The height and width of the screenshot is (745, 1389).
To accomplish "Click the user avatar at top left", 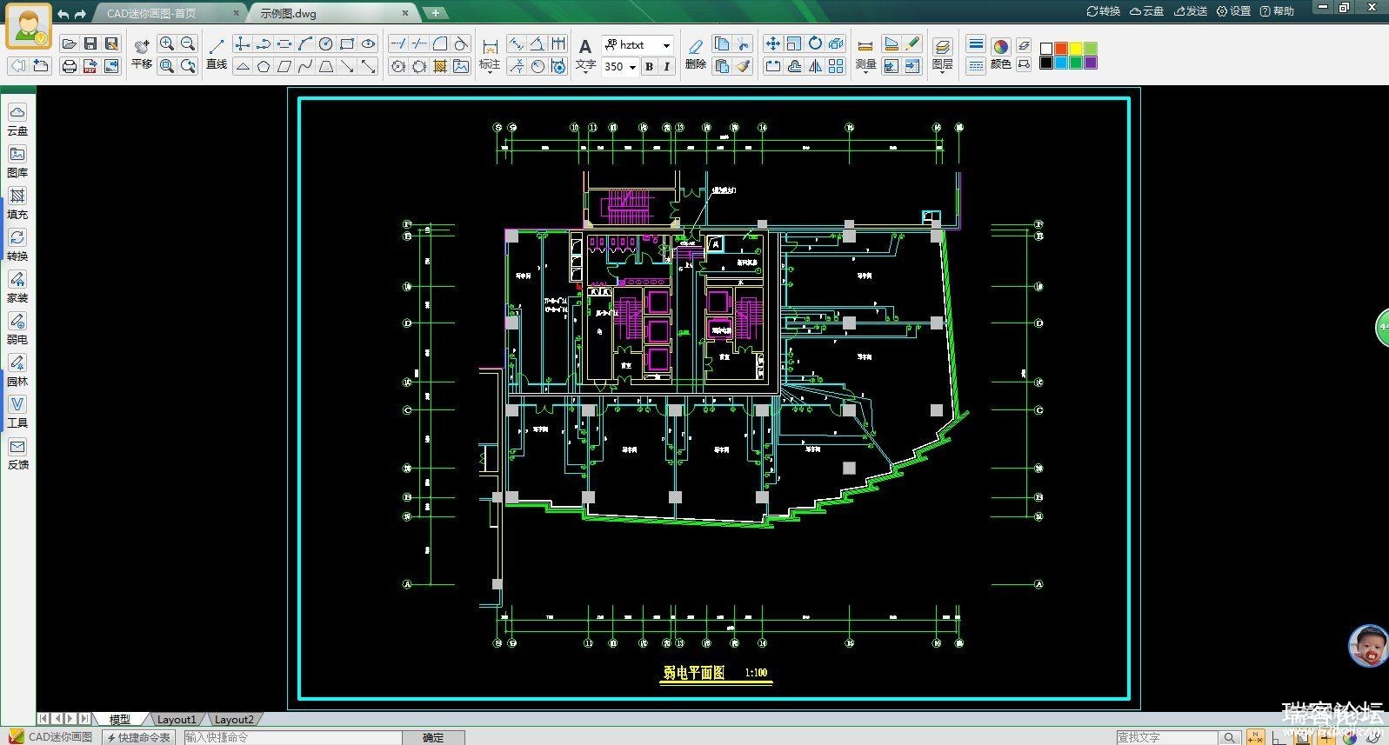I will click(x=29, y=26).
